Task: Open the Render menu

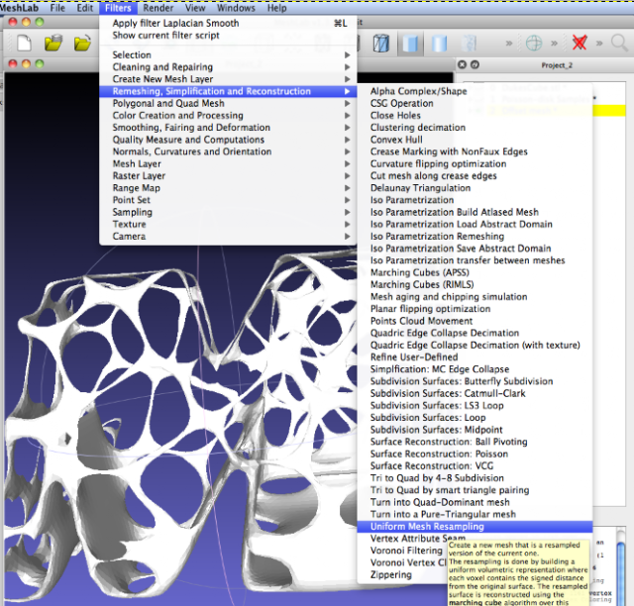Action: (158, 8)
